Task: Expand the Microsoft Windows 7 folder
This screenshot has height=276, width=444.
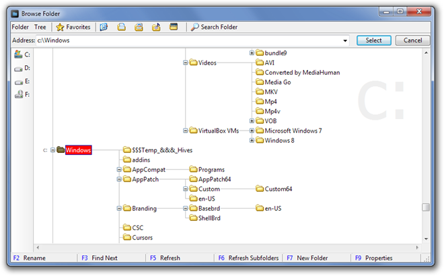Action: 252,131
